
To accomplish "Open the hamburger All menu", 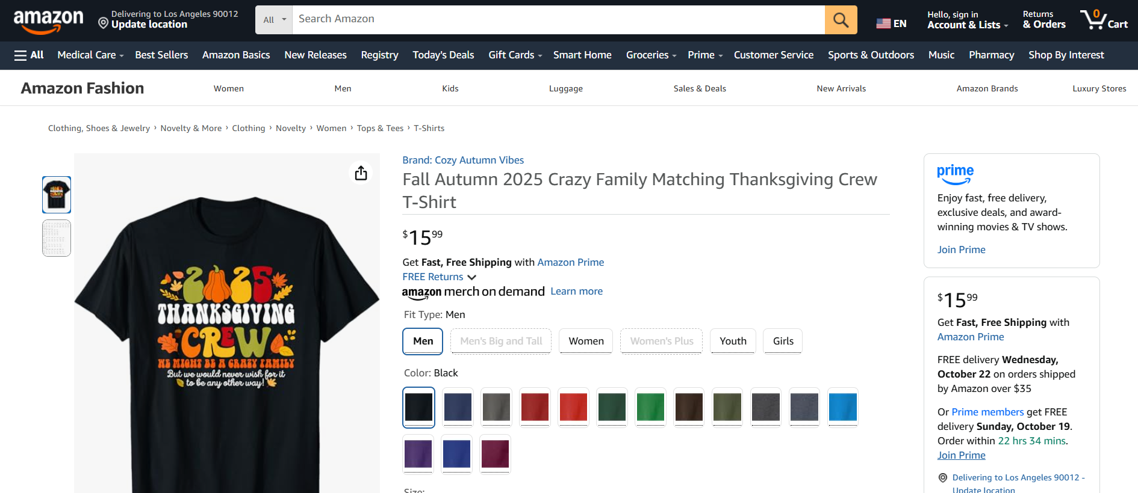I will (x=29, y=55).
